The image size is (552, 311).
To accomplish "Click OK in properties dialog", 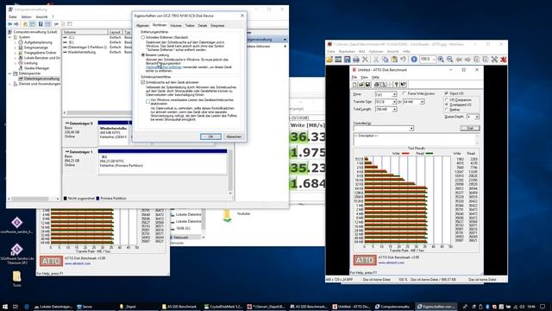I will (210, 136).
